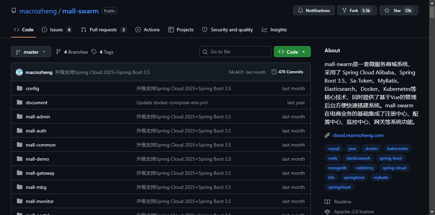
Task: Click the clock history icon beside 476 Commits
Action: pyautogui.click(x=274, y=72)
